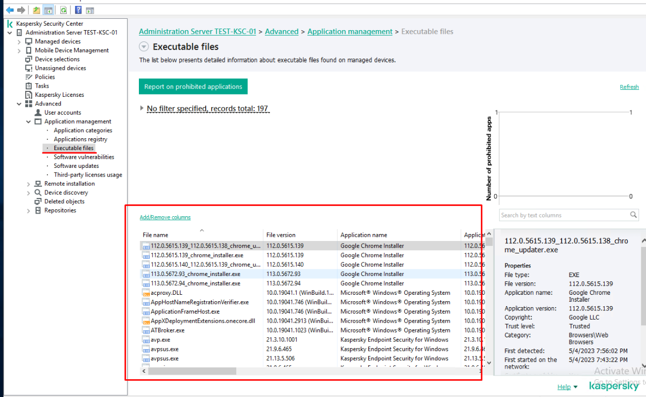The width and height of the screenshot is (646, 397).
Task: Toggle the Show/Hide Console Tree icon
Action: click(x=48, y=10)
